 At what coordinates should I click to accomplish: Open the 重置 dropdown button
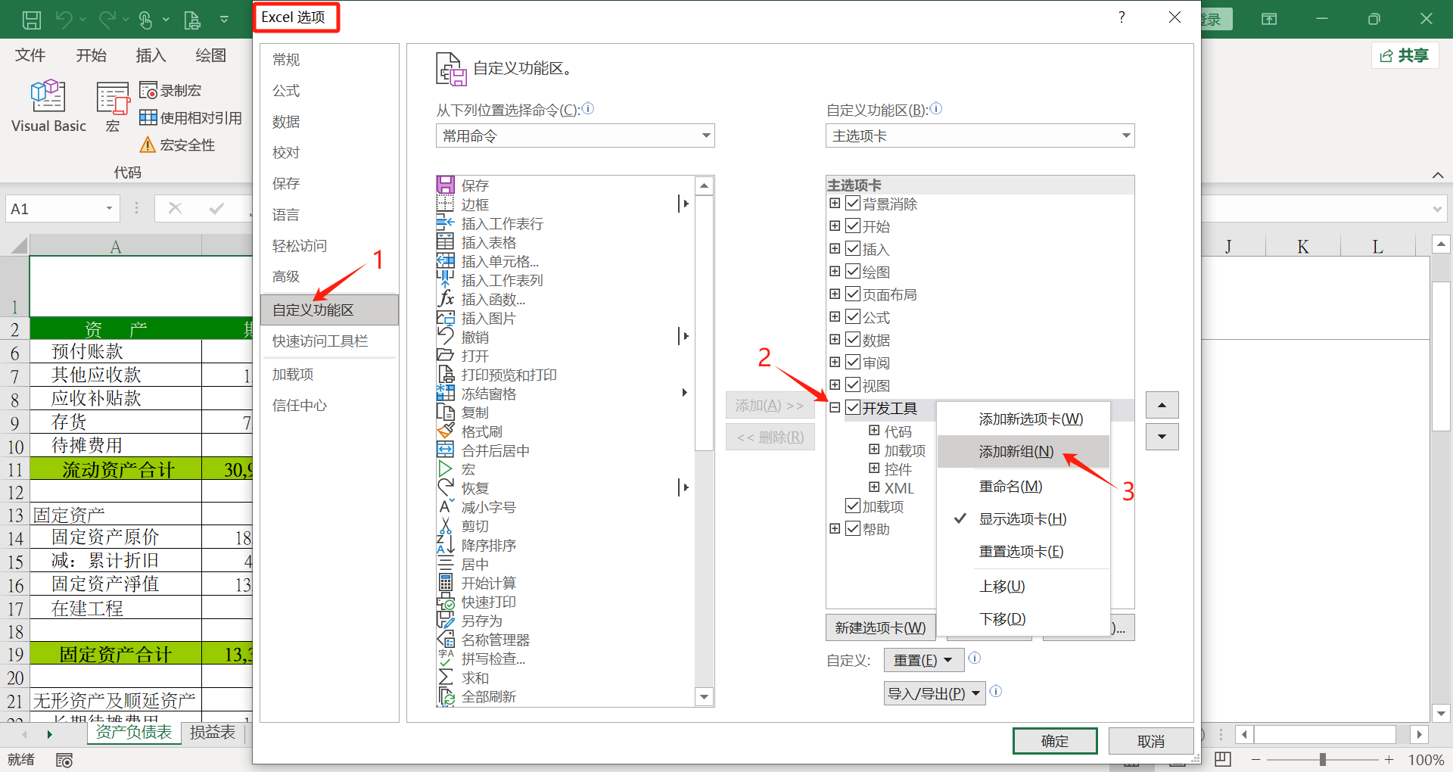click(924, 660)
